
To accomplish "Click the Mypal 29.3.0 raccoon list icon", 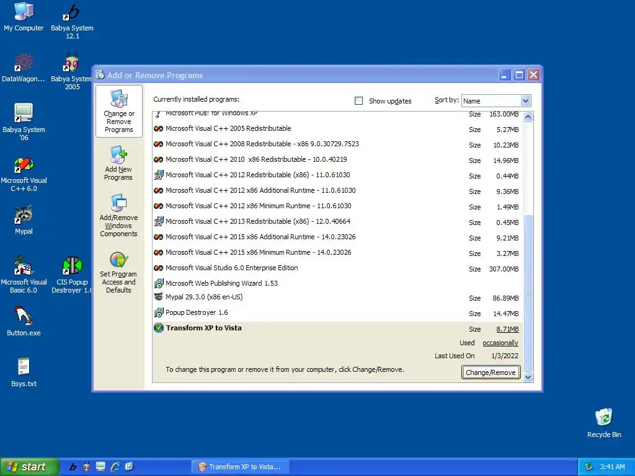I will coord(158,297).
